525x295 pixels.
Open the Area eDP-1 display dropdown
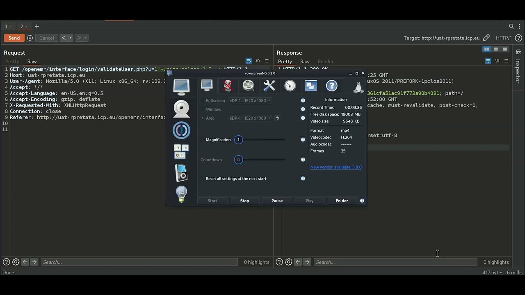[250, 118]
